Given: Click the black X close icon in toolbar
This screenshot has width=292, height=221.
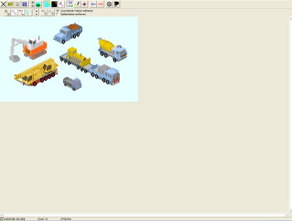Looking at the screenshot, I should [4, 4].
